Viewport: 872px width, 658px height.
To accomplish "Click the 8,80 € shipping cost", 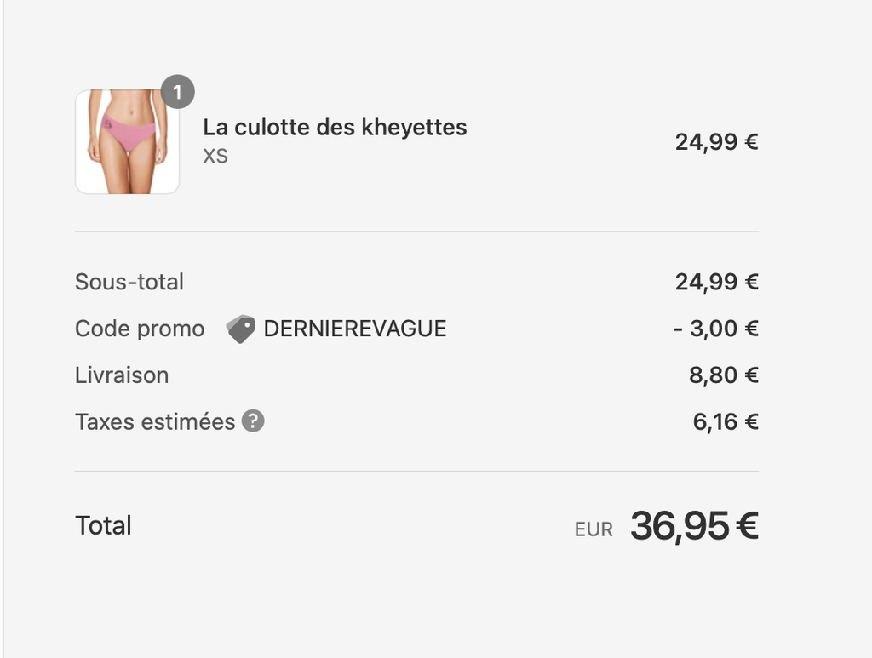I will [723, 375].
